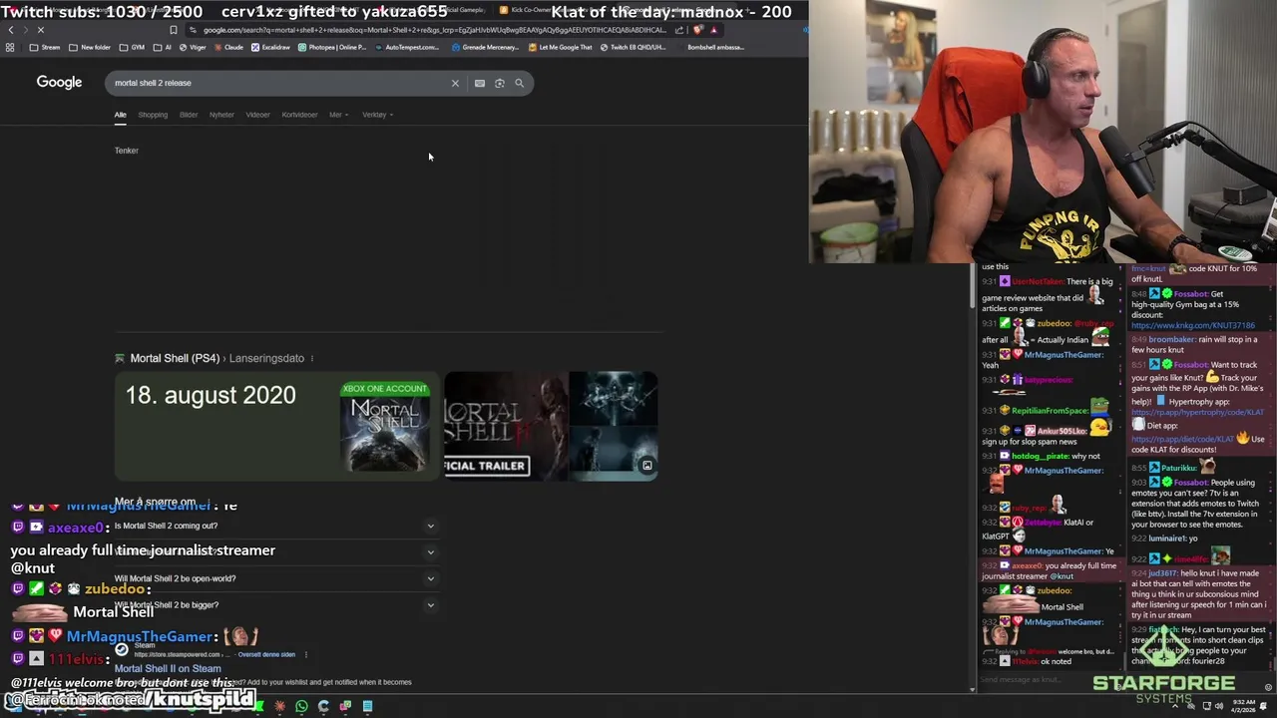
Task: Submit search with magnifier icon
Action: [x=519, y=83]
